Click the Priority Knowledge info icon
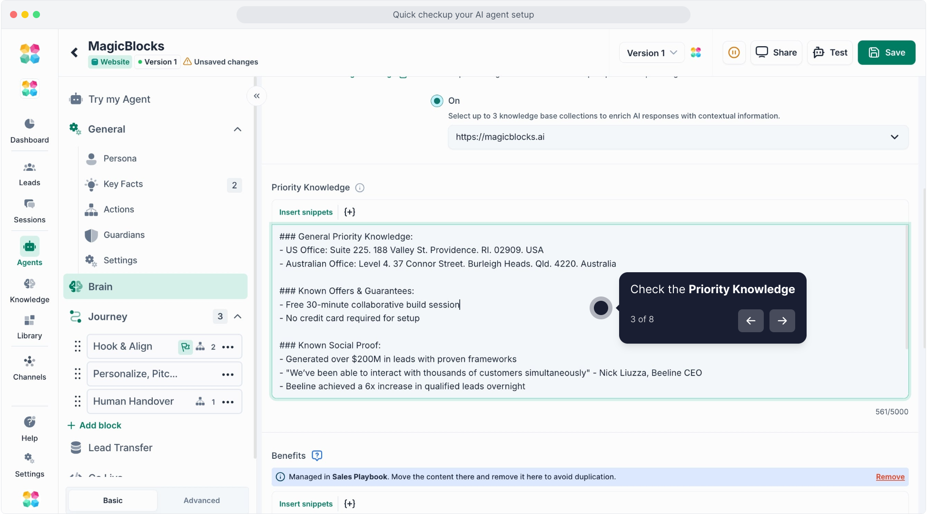927x514 pixels. coord(360,188)
